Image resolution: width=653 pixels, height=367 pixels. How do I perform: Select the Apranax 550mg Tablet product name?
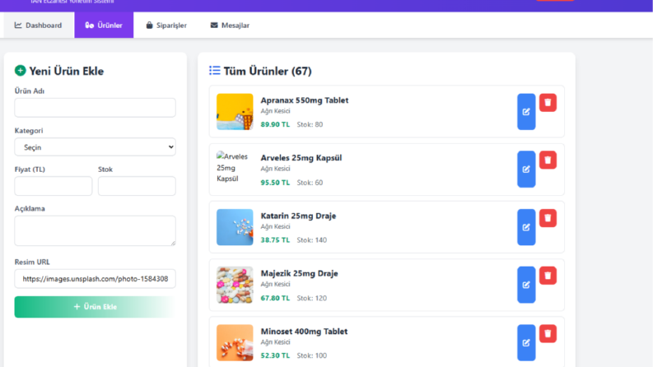click(x=305, y=100)
